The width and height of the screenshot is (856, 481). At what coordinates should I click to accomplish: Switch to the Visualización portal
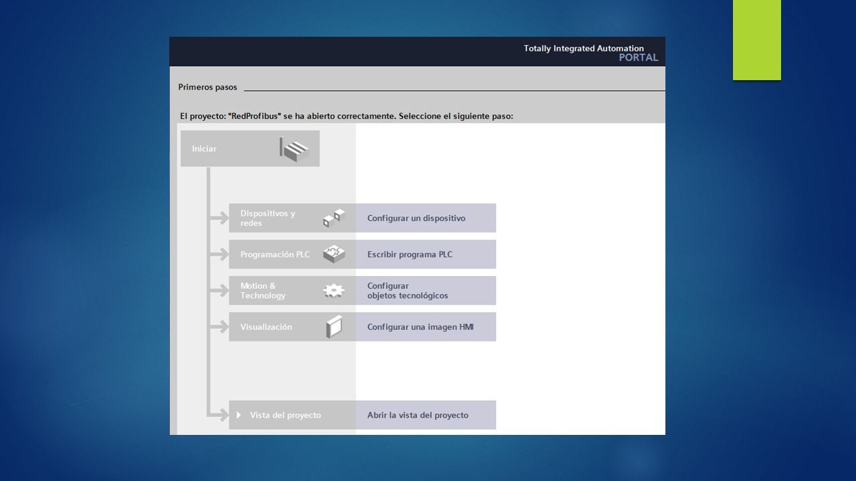[292, 327]
